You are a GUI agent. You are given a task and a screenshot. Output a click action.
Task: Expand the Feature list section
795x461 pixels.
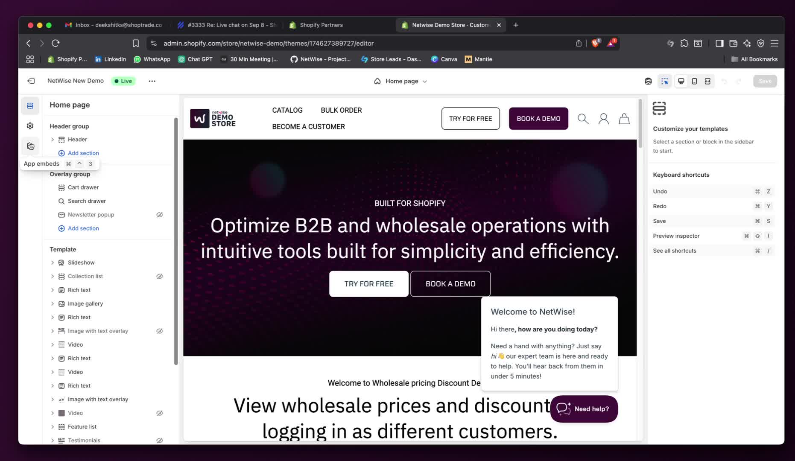point(53,427)
